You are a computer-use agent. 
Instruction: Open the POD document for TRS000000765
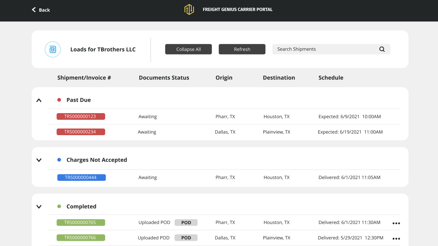[x=186, y=222]
